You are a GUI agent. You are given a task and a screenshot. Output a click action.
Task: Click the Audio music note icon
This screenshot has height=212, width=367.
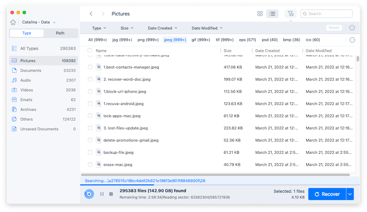pyautogui.click(x=14, y=80)
